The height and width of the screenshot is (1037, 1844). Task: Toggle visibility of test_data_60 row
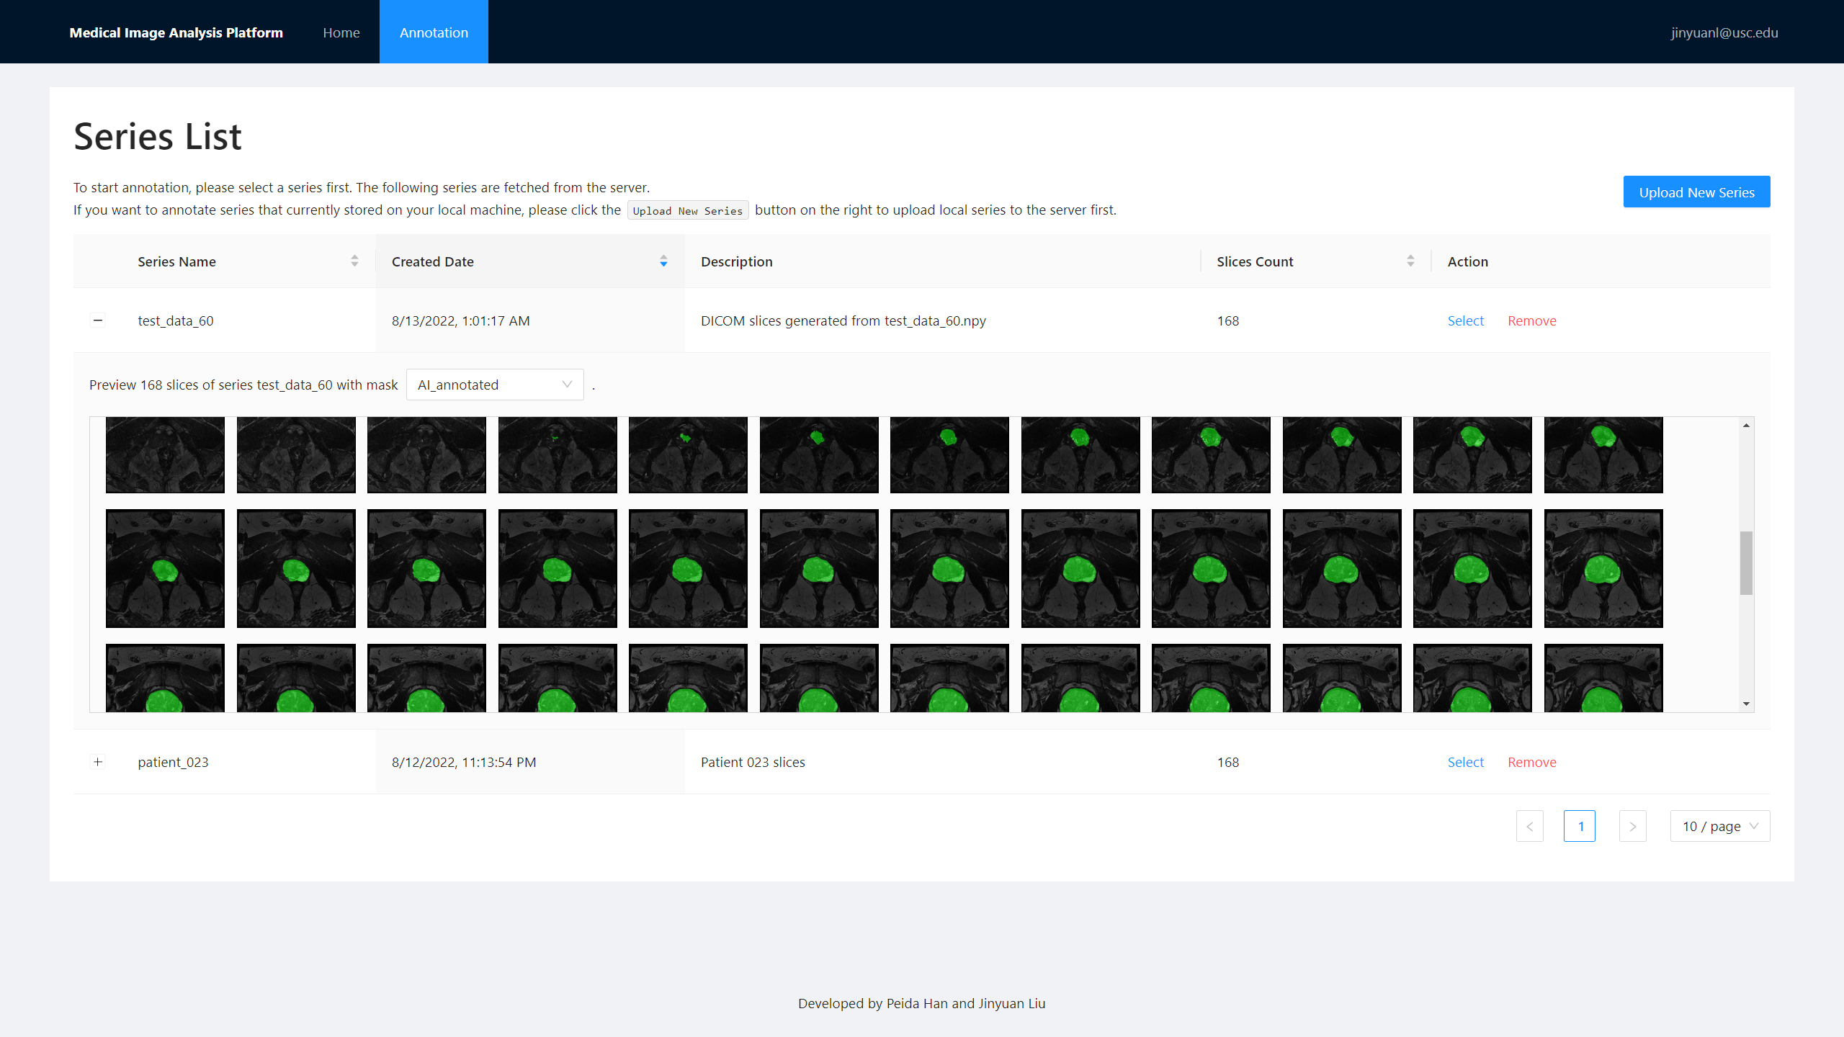97,320
